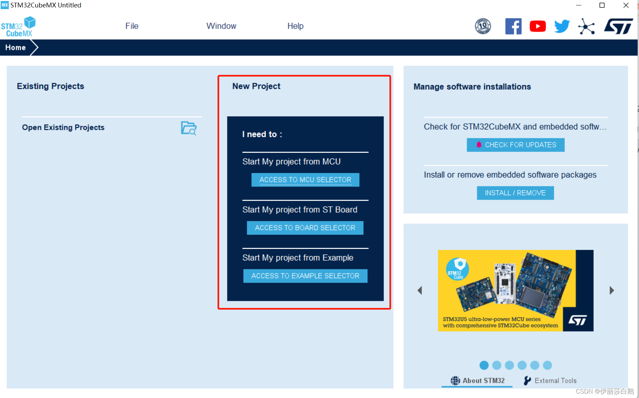
Task: Click the bell icon on Check for Updates
Action: [x=479, y=145]
